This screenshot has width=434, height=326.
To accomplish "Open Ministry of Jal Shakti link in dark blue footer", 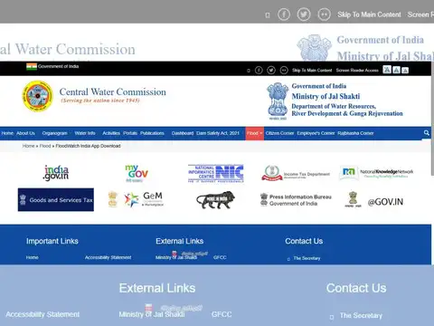I will click(176, 257).
